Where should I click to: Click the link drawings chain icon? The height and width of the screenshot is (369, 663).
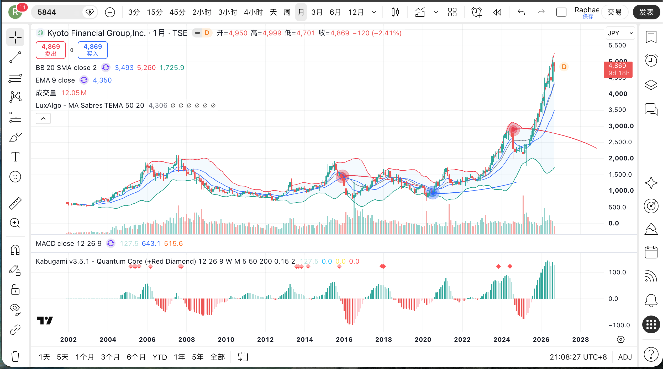(x=15, y=330)
